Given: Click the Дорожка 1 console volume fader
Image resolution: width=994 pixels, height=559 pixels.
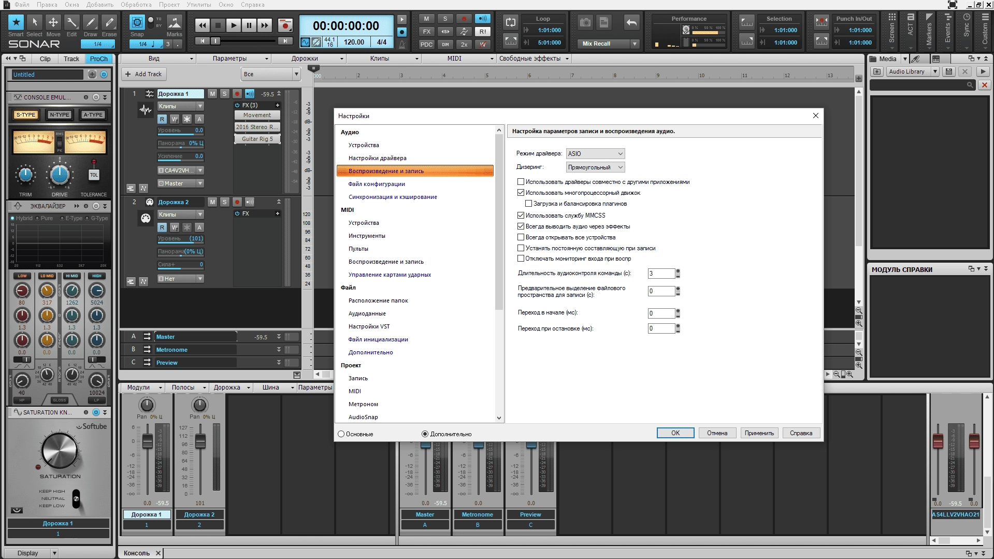Looking at the screenshot, I should pyautogui.click(x=147, y=441).
